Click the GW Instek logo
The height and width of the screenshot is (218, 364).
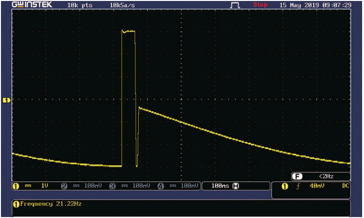[32, 5]
